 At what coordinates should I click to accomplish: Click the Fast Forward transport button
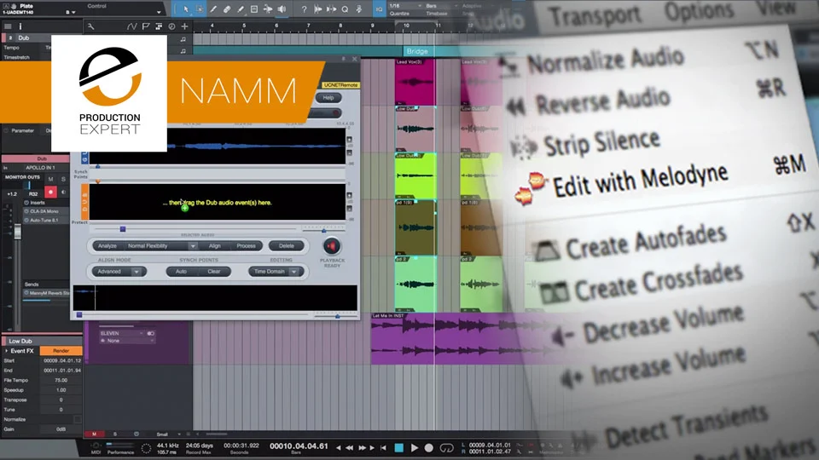362,447
